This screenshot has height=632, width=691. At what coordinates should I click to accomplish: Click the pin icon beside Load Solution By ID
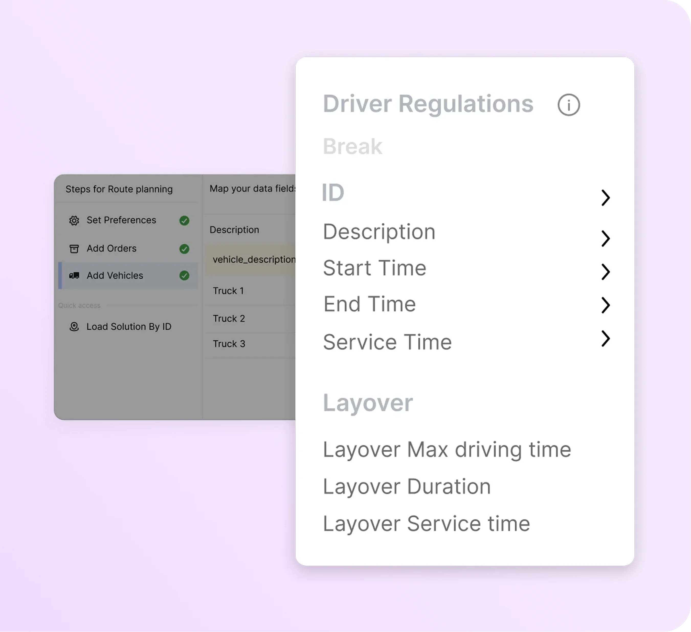pos(74,326)
